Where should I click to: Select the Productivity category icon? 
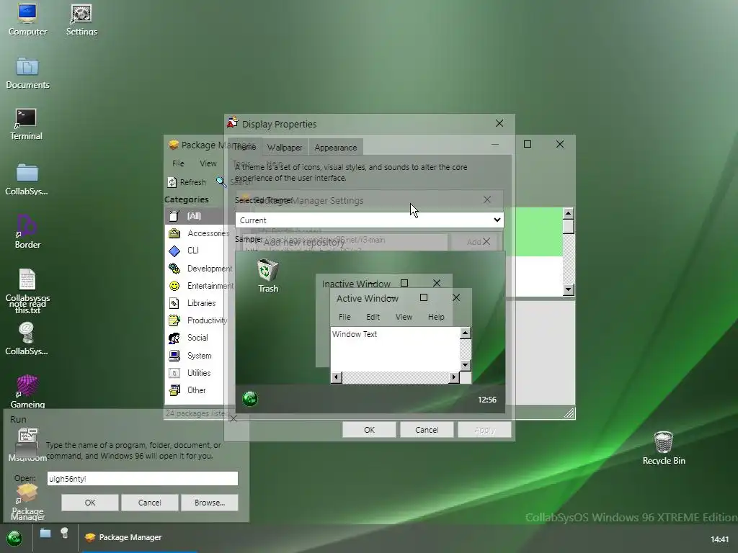[174, 320]
